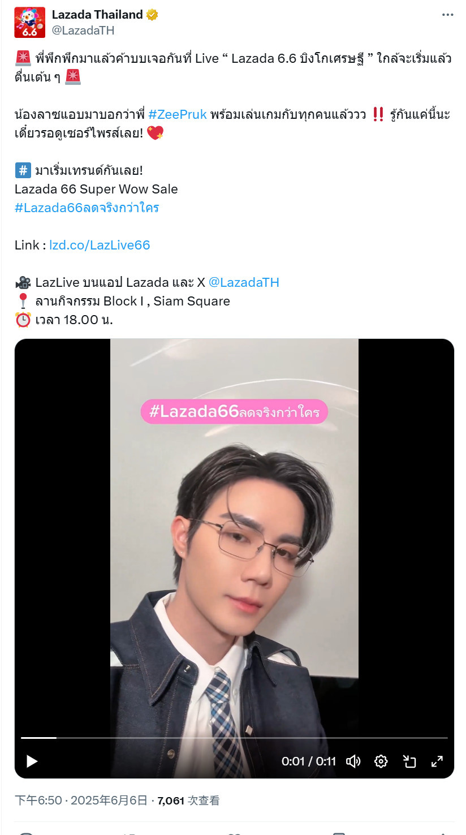The image size is (466, 835).
Task: Open video settings gear icon
Action: [381, 761]
